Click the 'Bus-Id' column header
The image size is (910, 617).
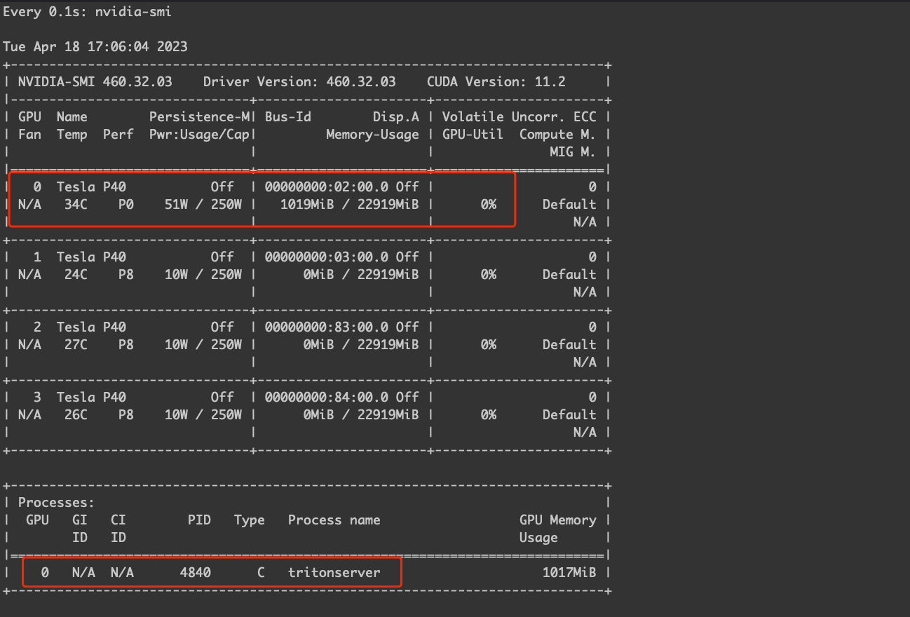point(288,117)
